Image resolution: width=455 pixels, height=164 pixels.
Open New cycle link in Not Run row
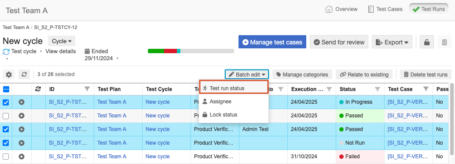pyautogui.click(x=158, y=143)
